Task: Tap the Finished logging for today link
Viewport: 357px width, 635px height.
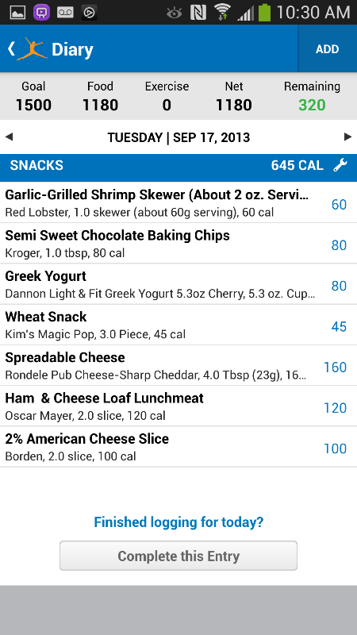Action: click(x=178, y=522)
